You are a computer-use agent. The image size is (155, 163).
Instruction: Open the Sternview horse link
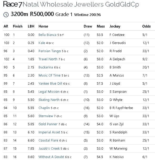click(46, 116)
